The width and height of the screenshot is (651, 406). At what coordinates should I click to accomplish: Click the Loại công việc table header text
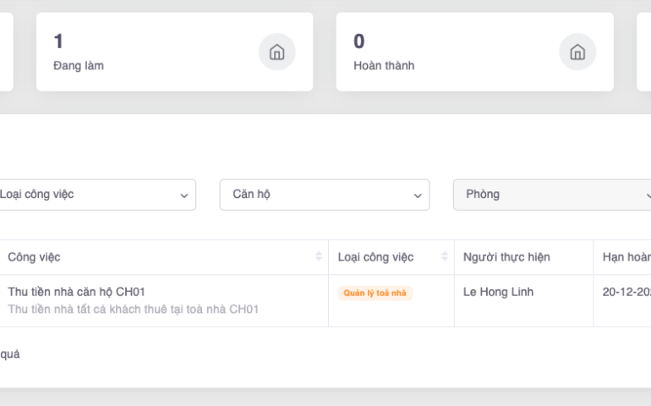coord(375,257)
